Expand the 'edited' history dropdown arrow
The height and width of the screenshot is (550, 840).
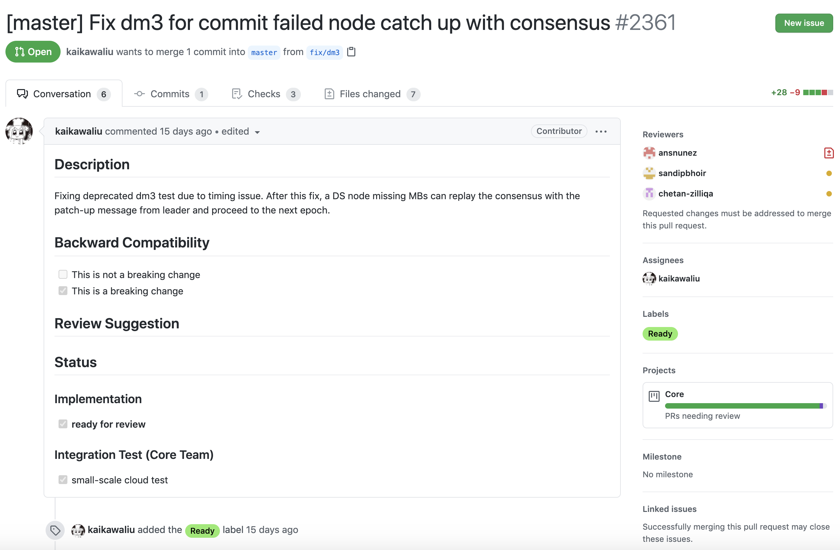click(x=257, y=132)
